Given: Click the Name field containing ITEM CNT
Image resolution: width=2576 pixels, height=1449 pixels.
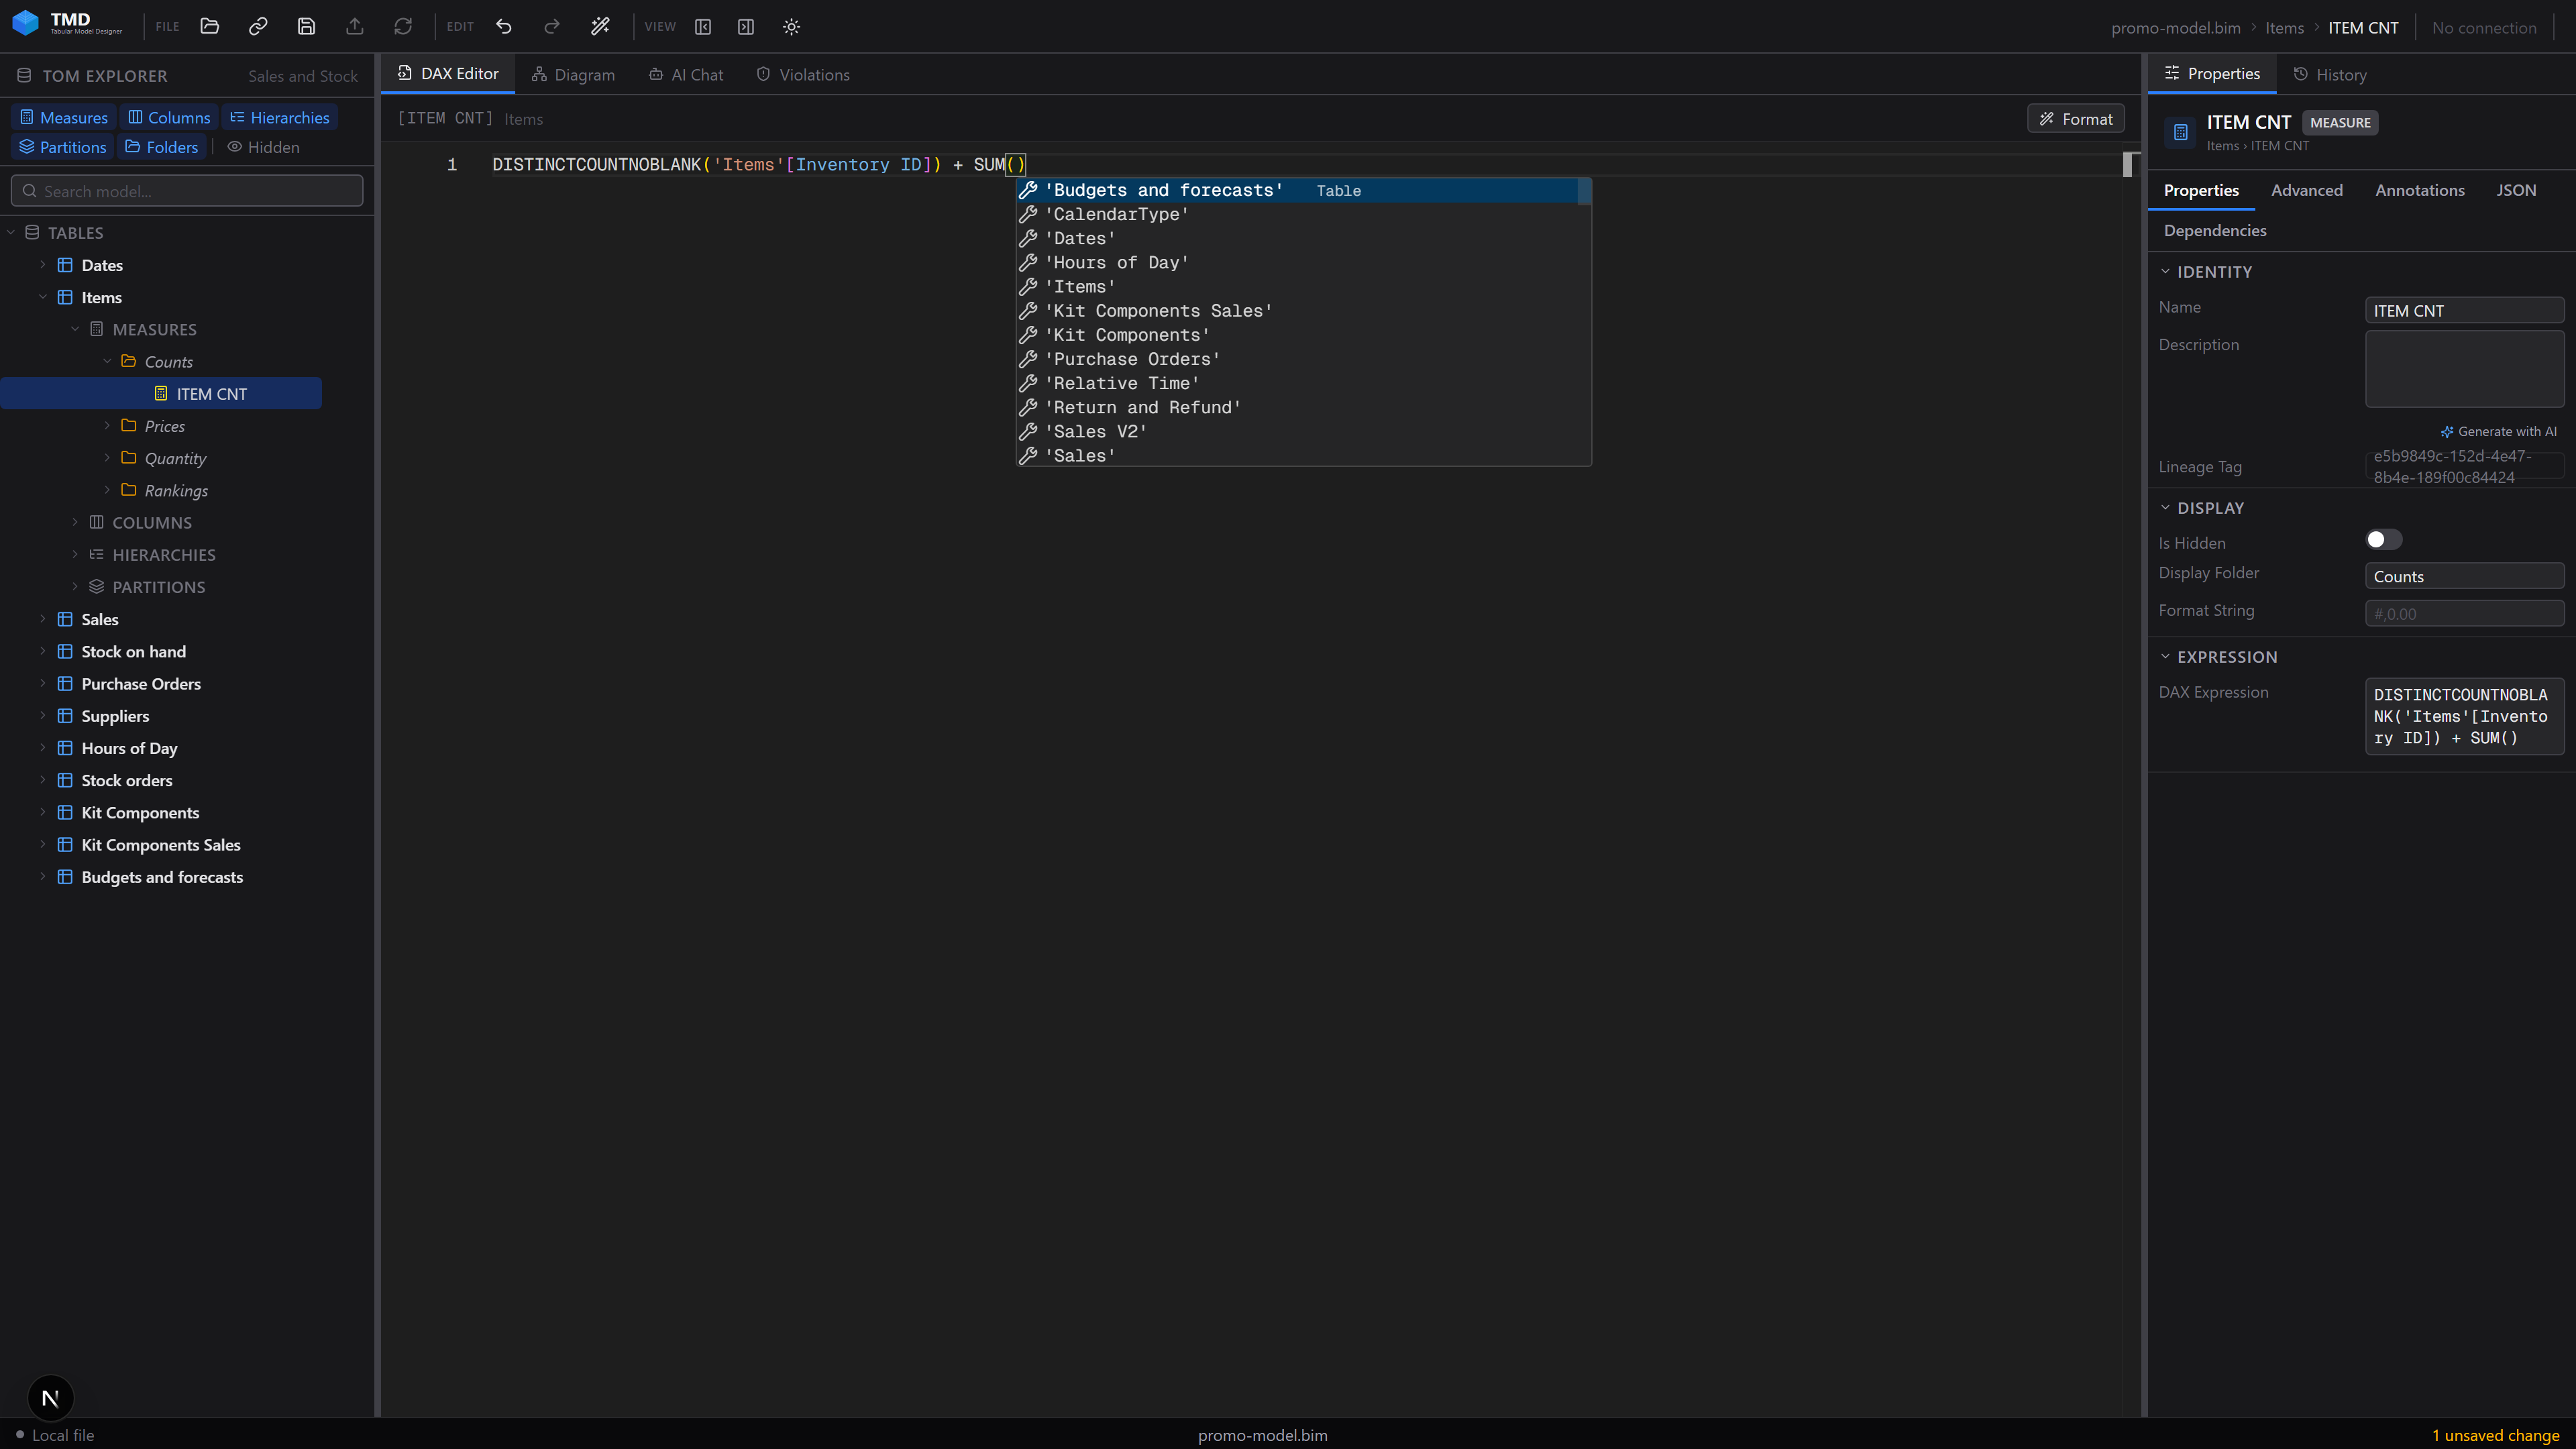Looking at the screenshot, I should [2464, 311].
